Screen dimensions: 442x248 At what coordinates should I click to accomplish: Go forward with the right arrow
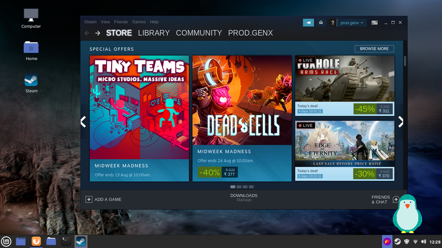point(98,33)
